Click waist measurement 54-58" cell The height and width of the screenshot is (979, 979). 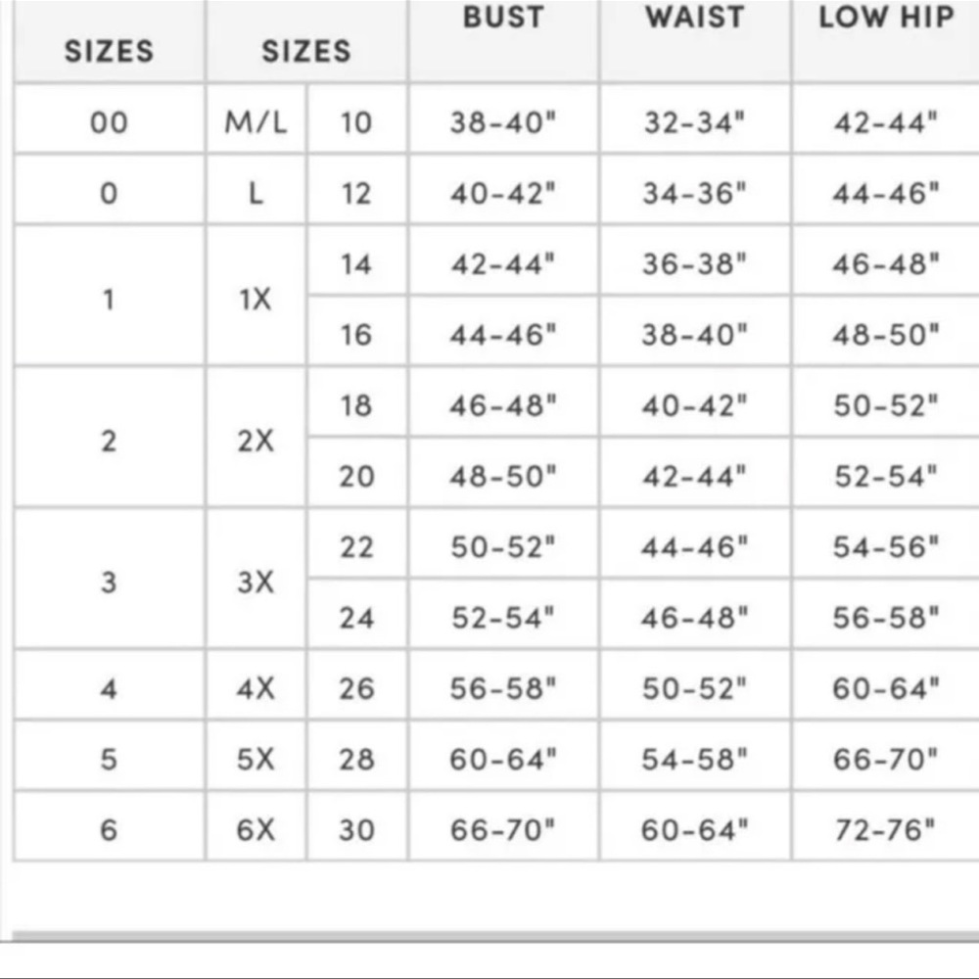pyautogui.click(x=694, y=759)
